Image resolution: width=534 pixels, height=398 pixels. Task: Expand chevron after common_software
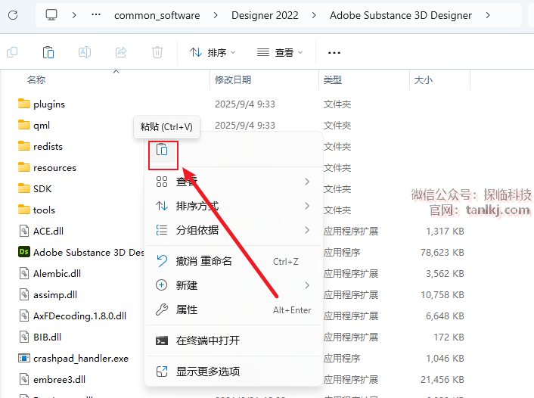click(216, 15)
